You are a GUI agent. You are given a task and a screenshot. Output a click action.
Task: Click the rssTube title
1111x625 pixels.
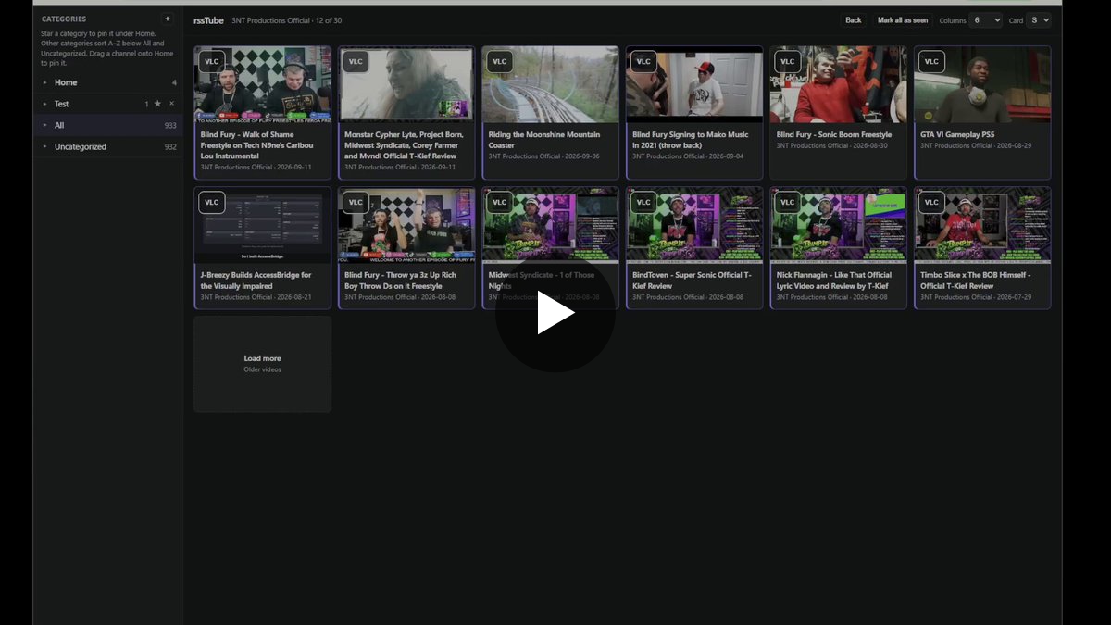(208, 20)
